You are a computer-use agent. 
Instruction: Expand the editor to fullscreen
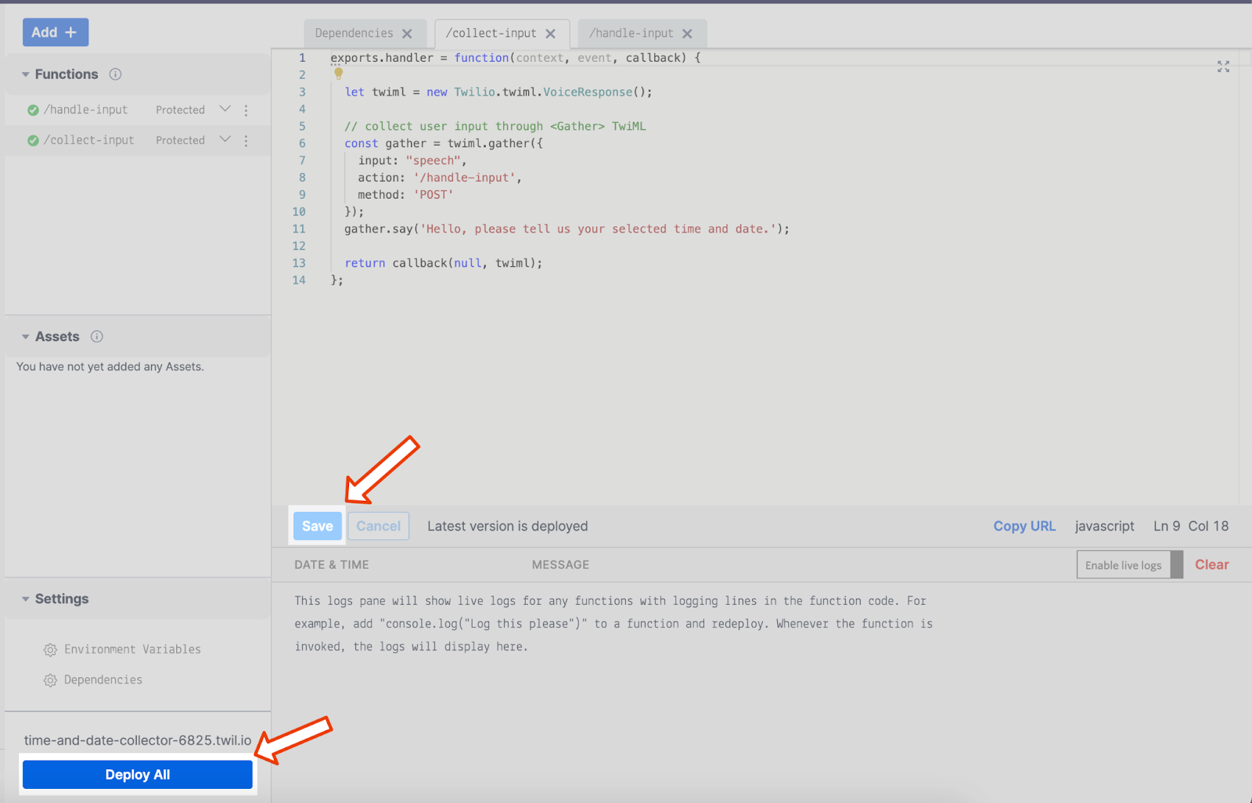[x=1223, y=67]
